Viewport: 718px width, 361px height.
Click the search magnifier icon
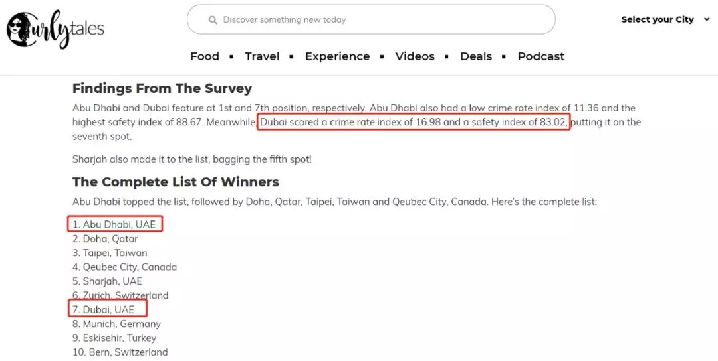213,20
